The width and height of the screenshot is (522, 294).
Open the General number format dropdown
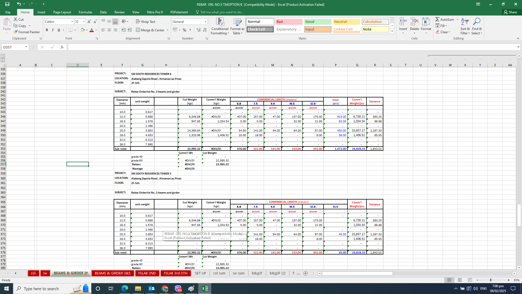206,22
